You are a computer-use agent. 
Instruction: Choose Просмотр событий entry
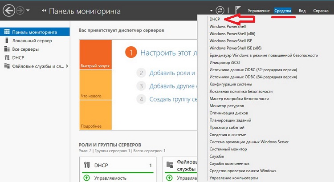[x=227, y=128]
